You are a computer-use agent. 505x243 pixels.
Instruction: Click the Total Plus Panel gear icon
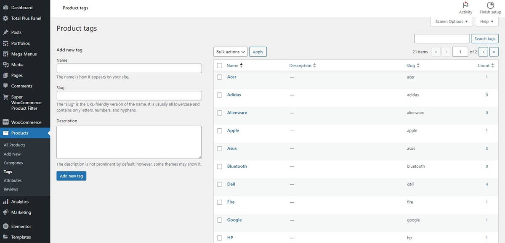click(x=5, y=18)
